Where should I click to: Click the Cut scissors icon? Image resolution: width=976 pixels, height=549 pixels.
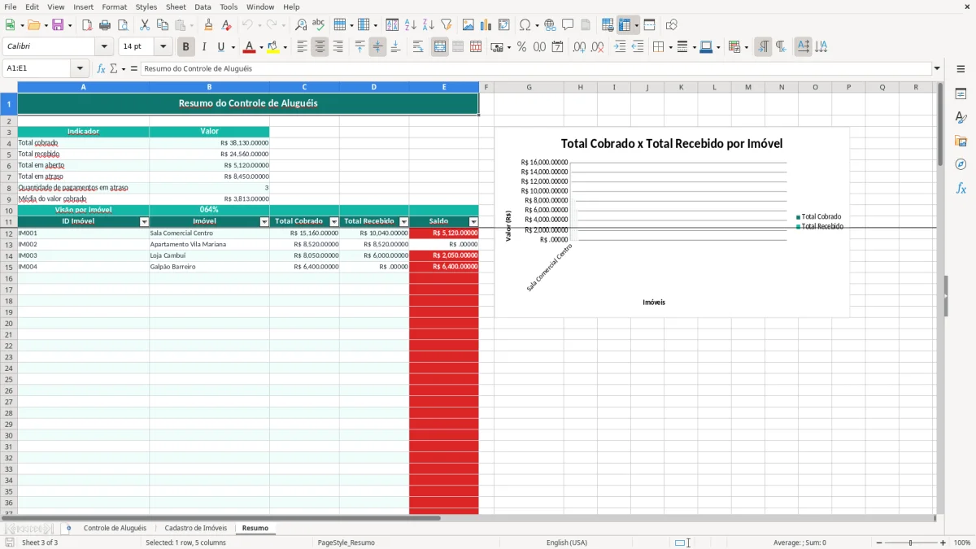tap(145, 25)
